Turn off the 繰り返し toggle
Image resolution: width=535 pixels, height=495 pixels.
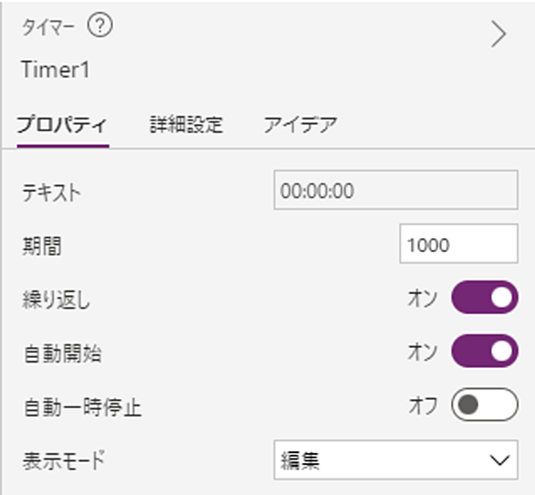[x=485, y=298]
